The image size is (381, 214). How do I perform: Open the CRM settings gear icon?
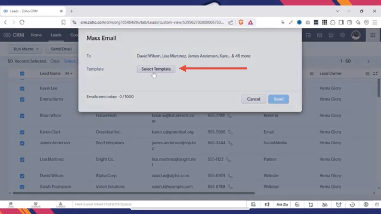pos(342,35)
